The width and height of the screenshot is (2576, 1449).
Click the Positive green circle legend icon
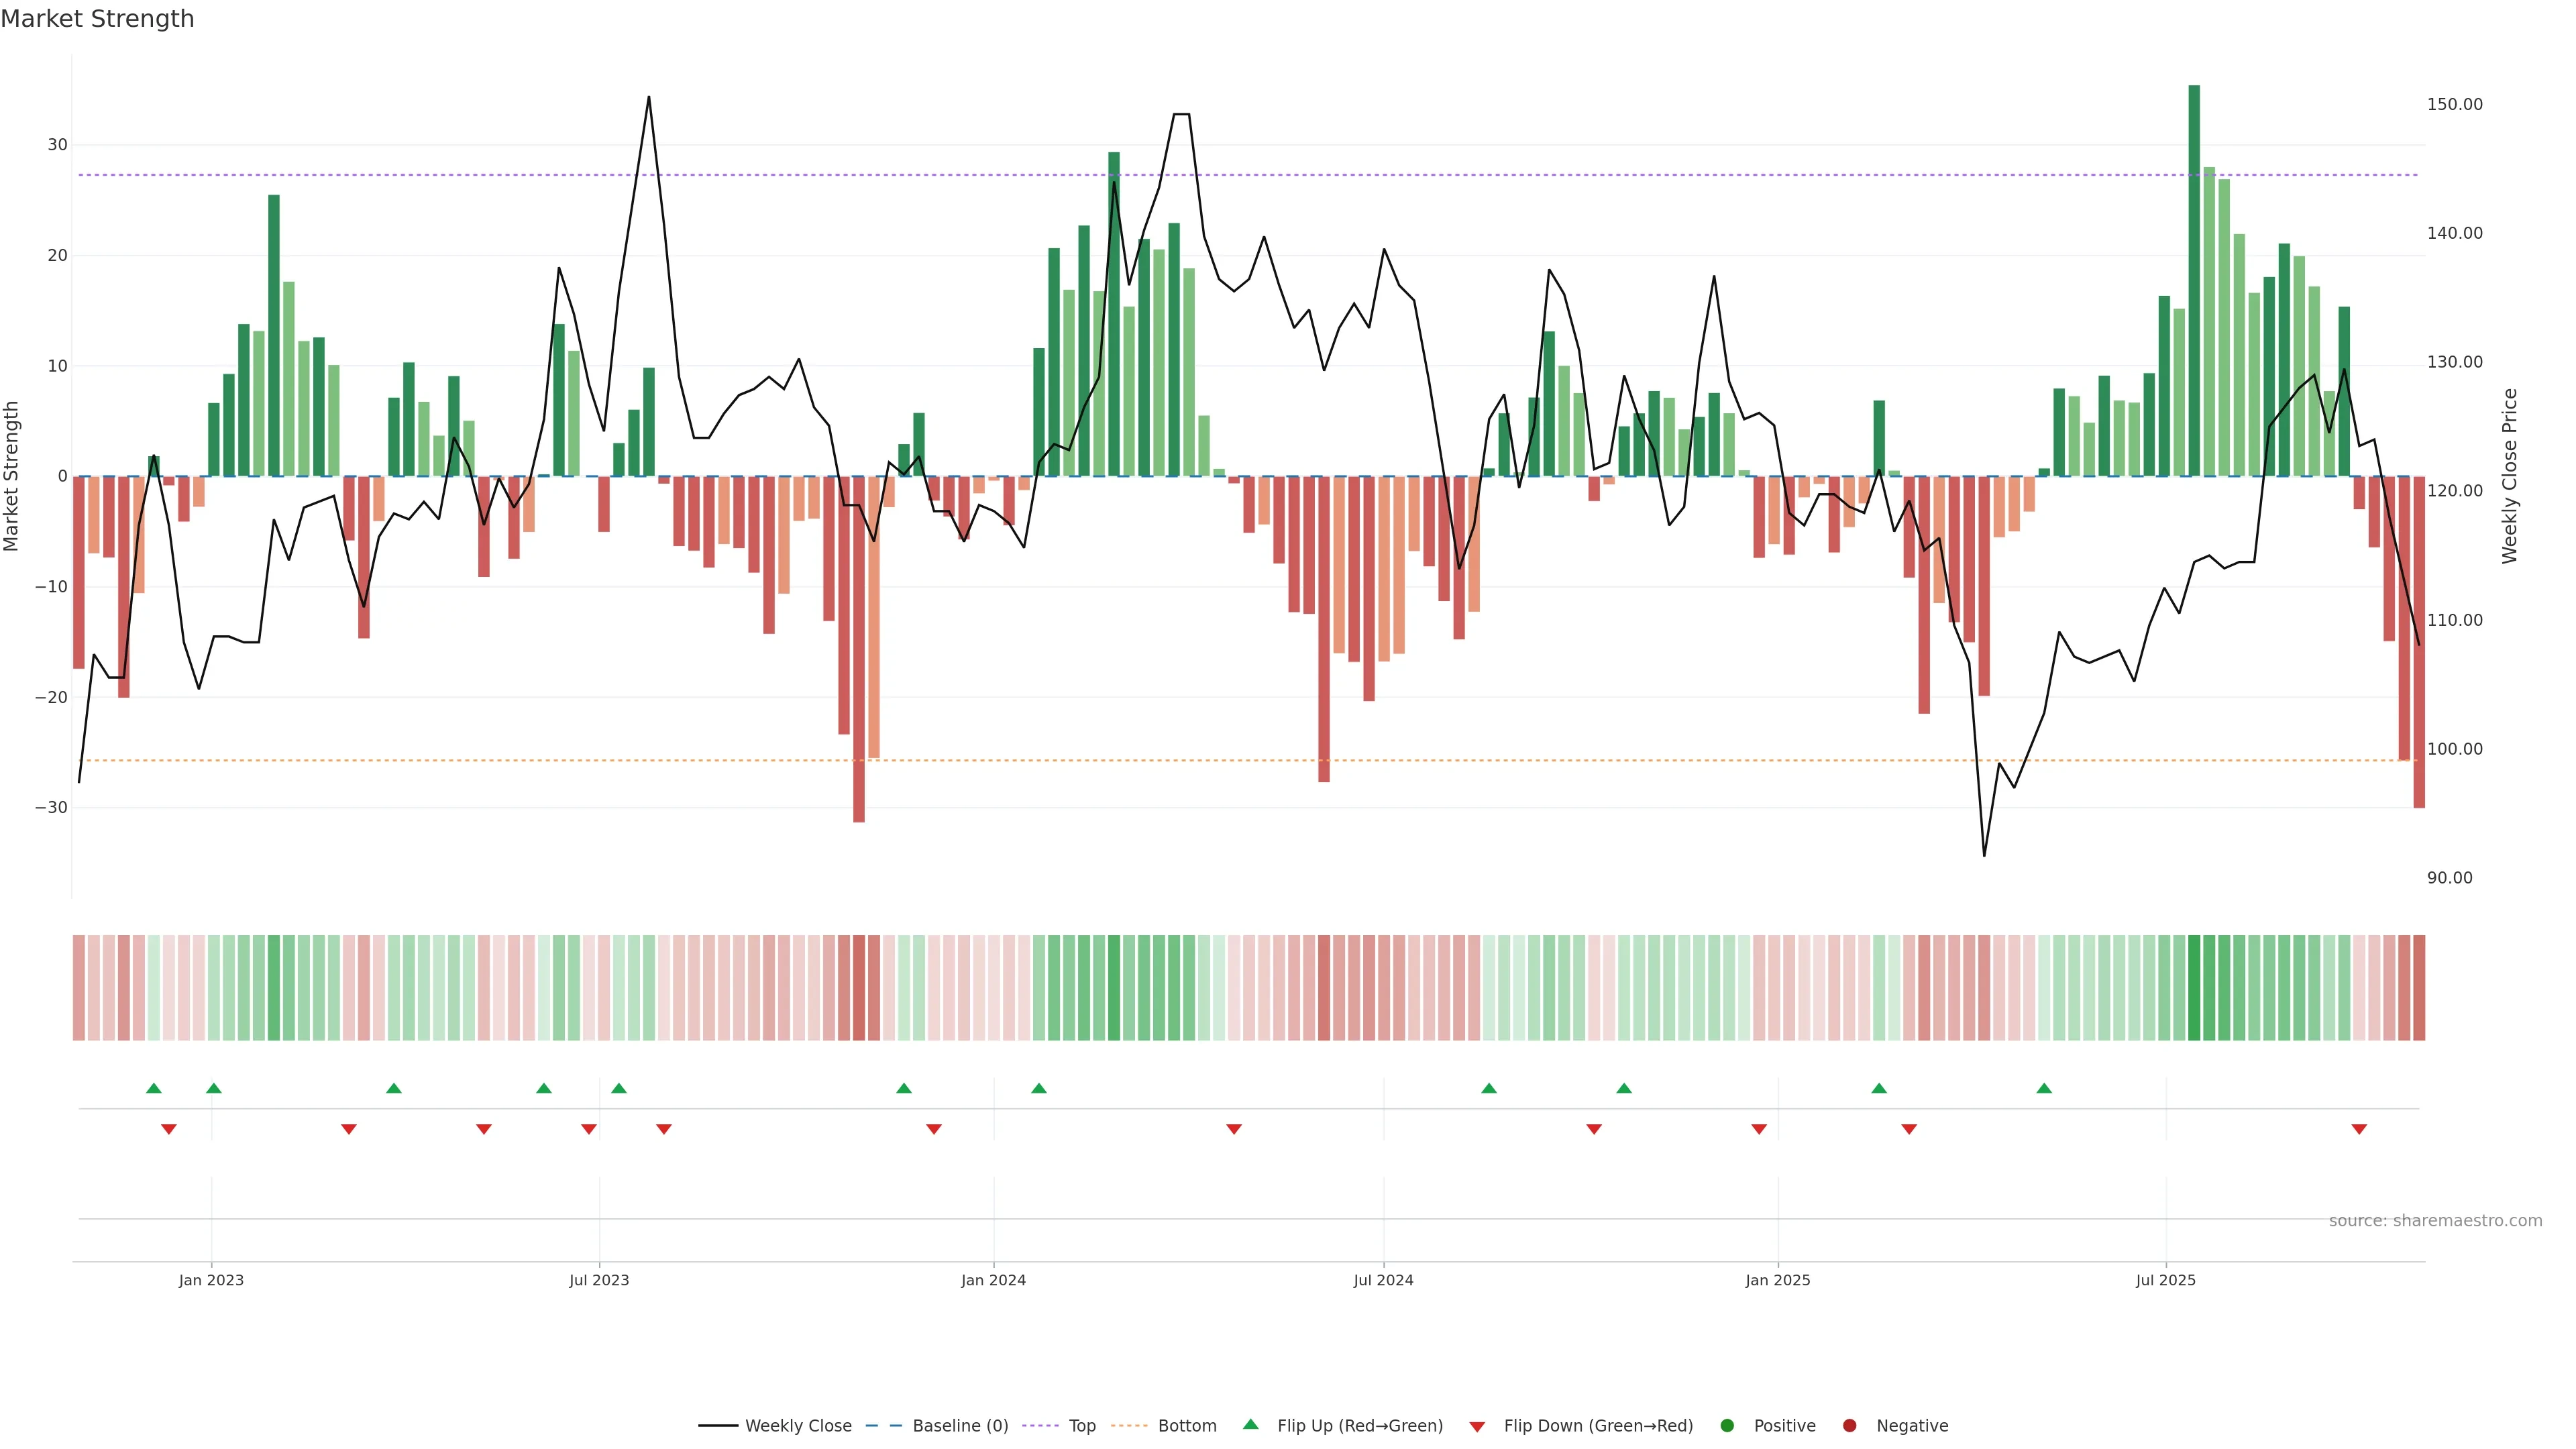point(1727,1425)
